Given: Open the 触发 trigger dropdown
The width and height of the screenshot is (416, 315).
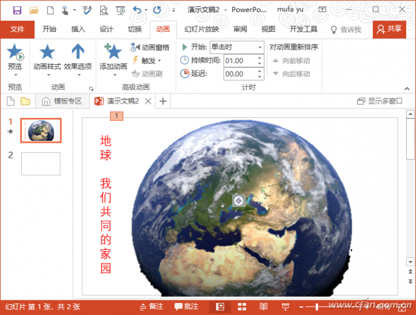Looking at the screenshot, I should tap(147, 61).
